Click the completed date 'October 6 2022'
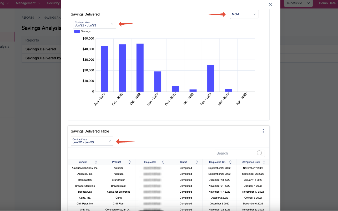The image size is (338, 211). pos(253,198)
